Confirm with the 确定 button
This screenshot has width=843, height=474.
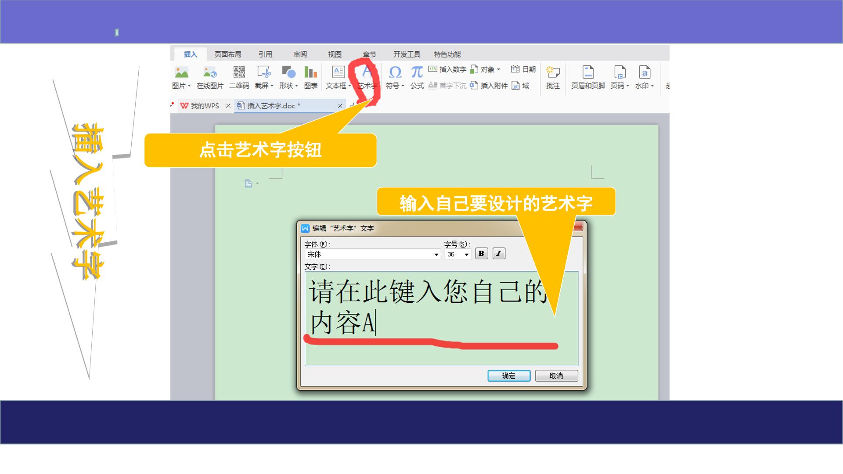pyautogui.click(x=509, y=376)
